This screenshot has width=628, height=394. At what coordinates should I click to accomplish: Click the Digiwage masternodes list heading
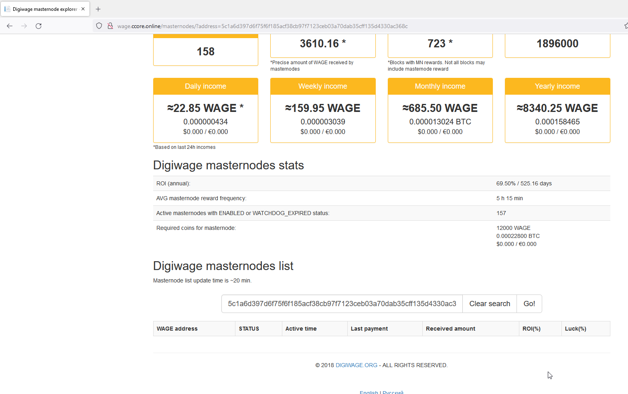(223, 266)
